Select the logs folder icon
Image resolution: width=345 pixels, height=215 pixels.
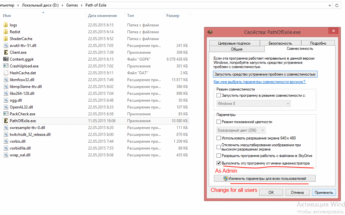(6, 25)
